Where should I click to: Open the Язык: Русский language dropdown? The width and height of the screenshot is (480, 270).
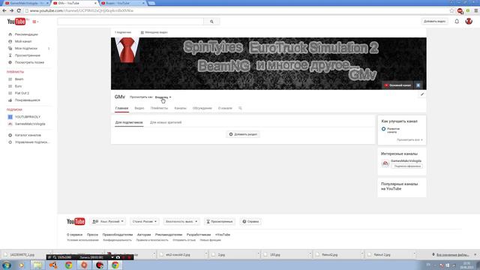(x=108, y=221)
